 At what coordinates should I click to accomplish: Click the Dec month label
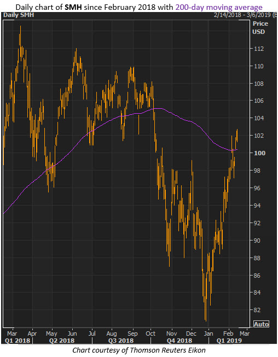tap(191, 333)
